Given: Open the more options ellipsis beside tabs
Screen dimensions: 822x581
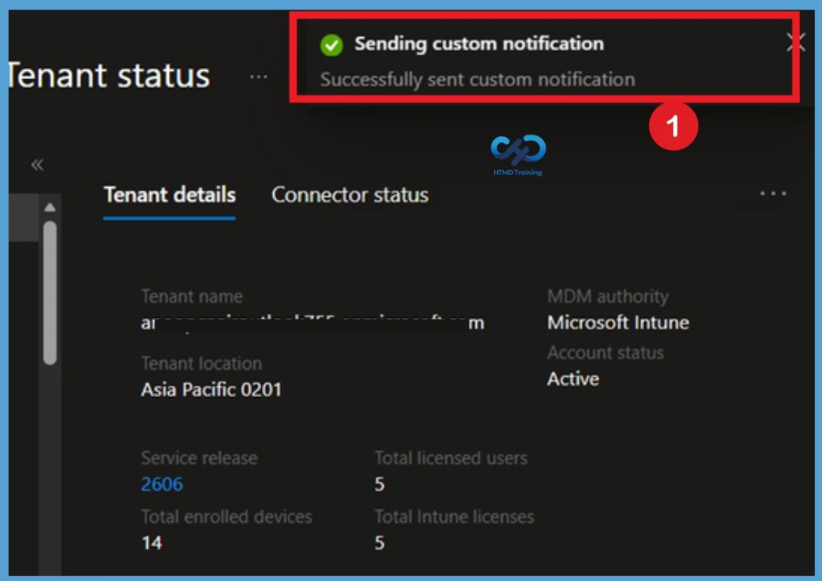Looking at the screenshot, I should coord(774,193).
